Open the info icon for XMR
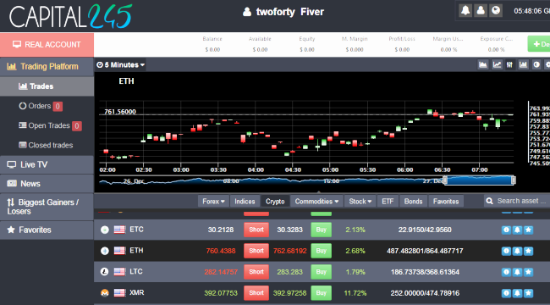This screenshot has width=550, height=305. (x=506, y=293)
